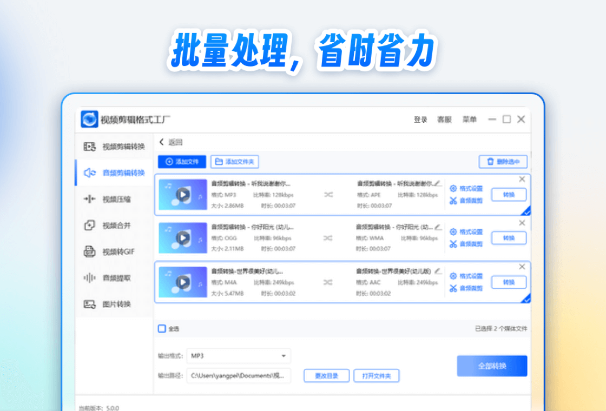Remove the M4A file row with X

point(522,267)
